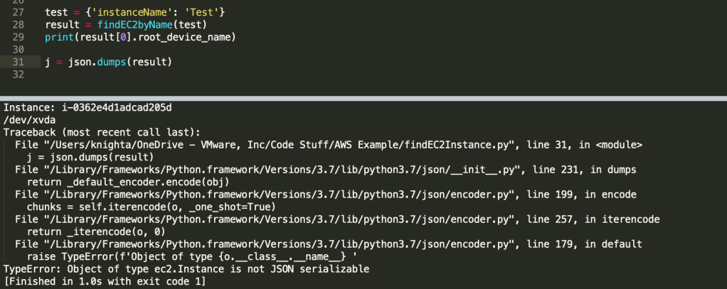Image resolution: width=727 pixels, height=289 pixels.
Task: Click line number 28 in the gutter
Action: [18, 24]
